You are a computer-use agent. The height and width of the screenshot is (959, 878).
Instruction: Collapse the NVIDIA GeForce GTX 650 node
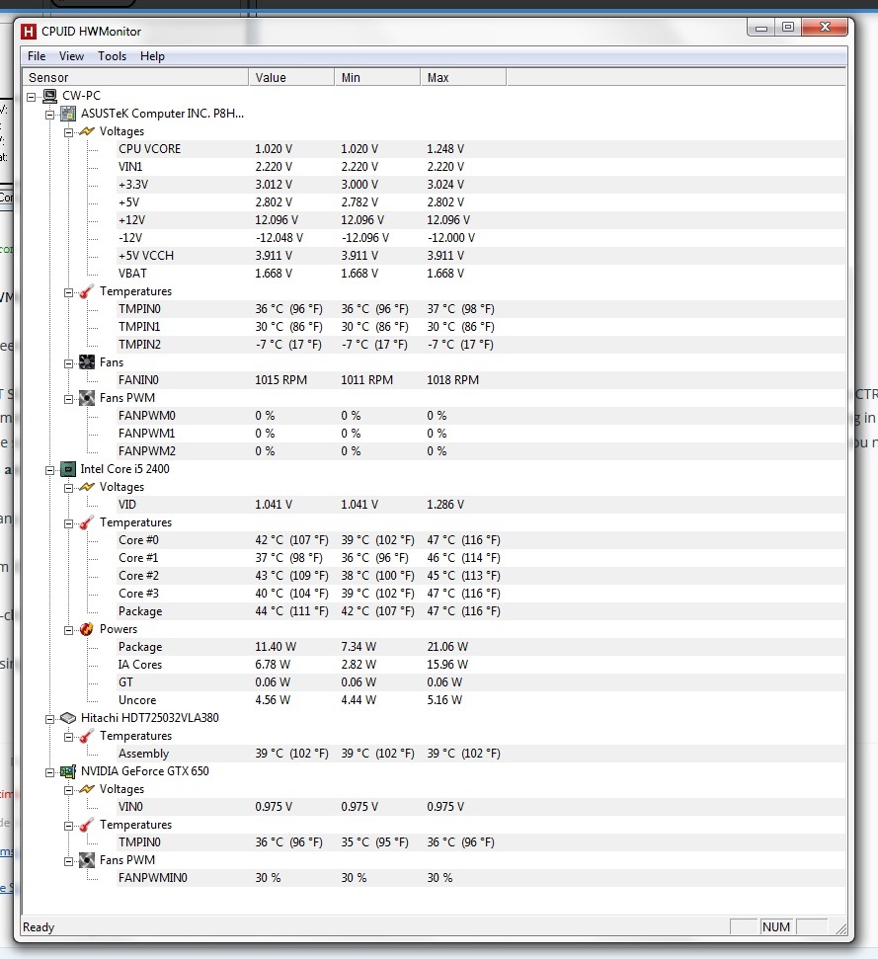point(50,772)
